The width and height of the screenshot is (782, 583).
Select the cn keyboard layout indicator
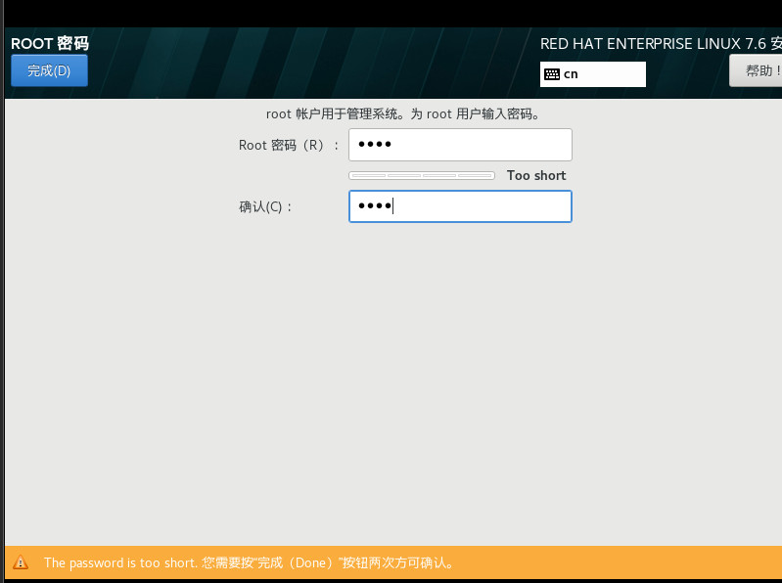click(x=571, y=74)
